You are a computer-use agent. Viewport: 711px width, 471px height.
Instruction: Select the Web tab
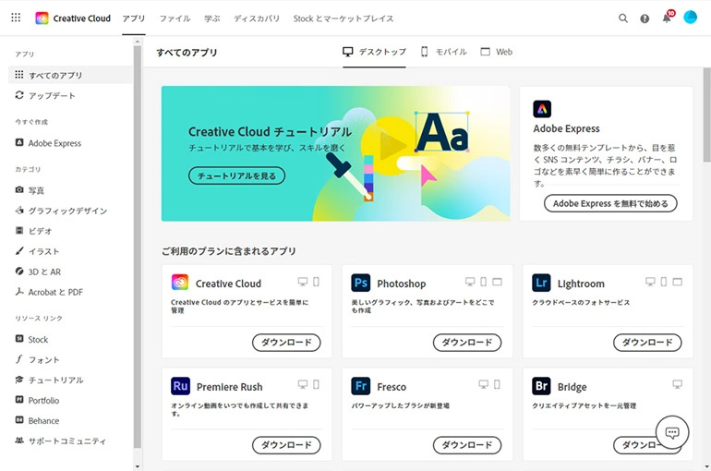coord(497,52)
